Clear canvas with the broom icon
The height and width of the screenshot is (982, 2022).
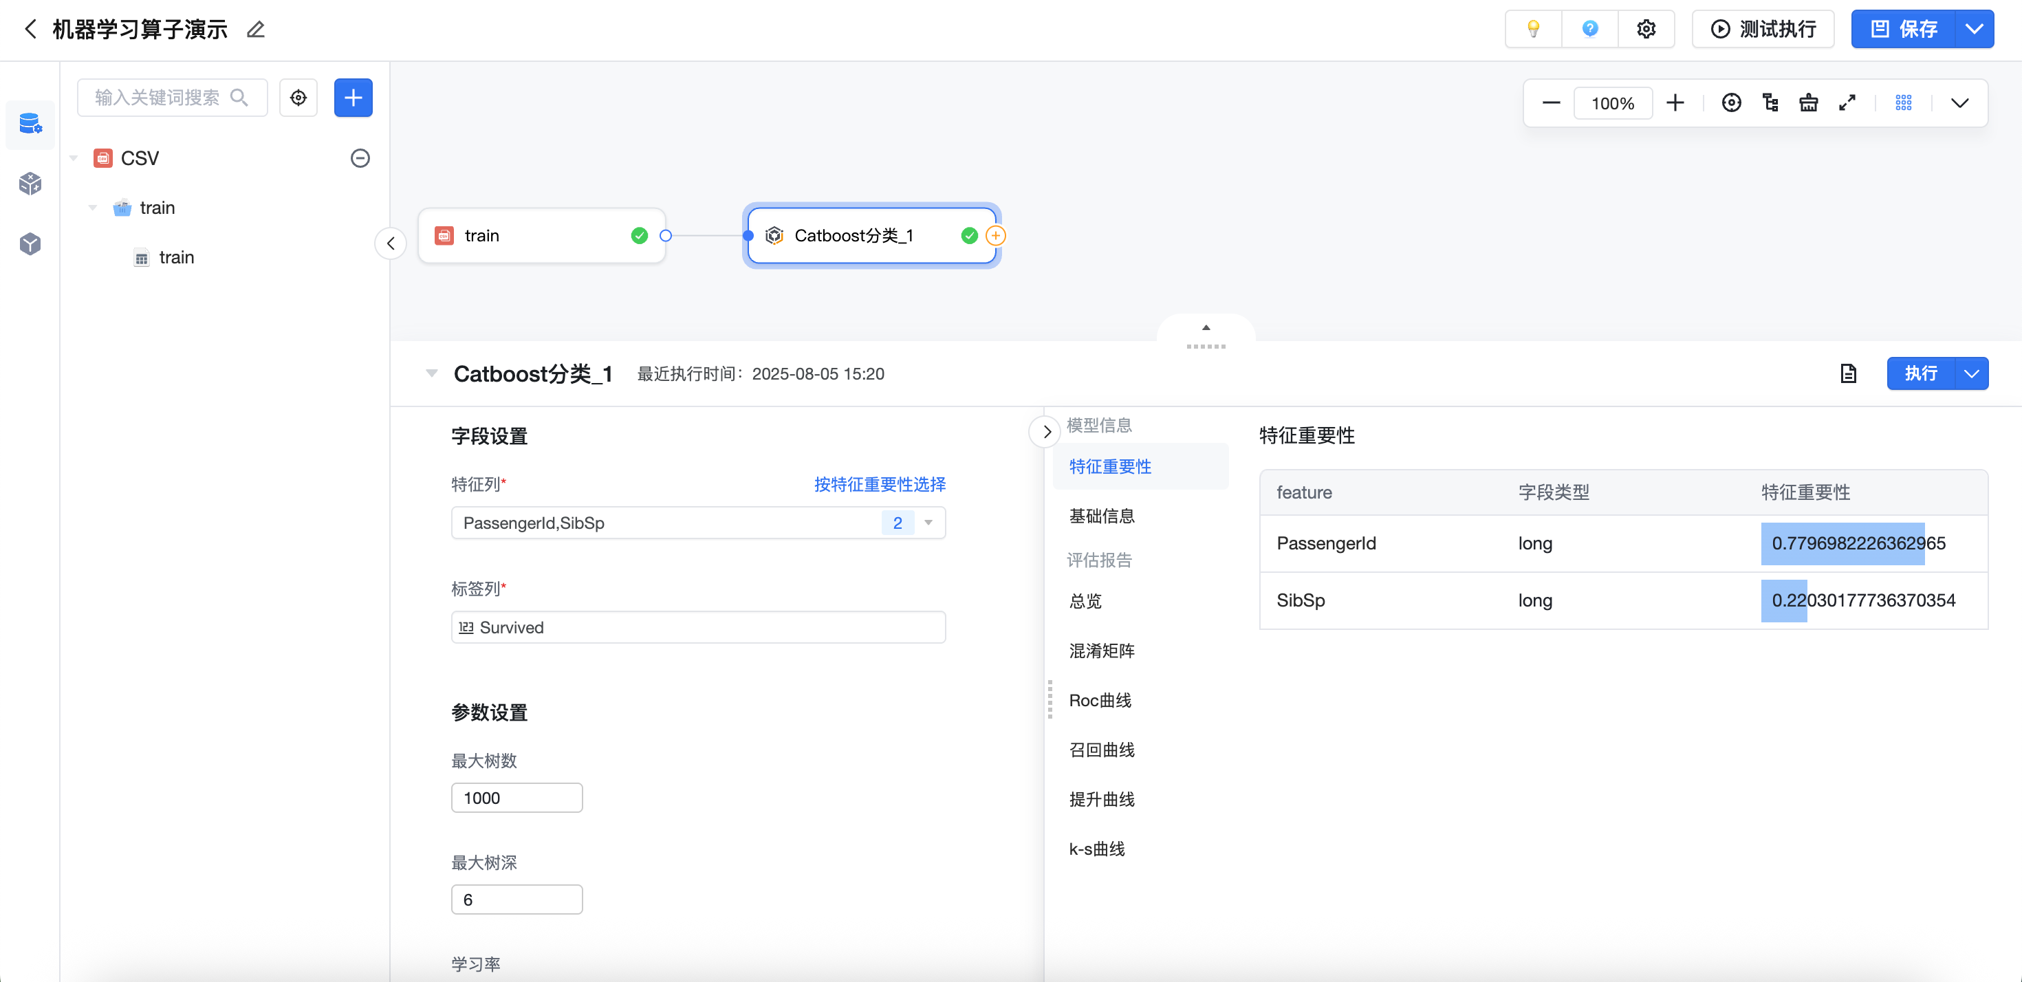click(x=1809, y=103)
